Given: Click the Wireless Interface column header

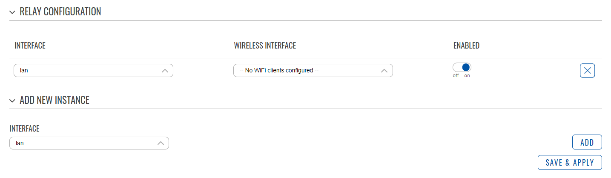Looking at the screenshot, I should click(265, 46).
